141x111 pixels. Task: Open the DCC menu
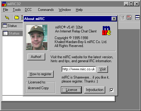coord(28,10)
